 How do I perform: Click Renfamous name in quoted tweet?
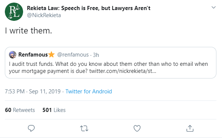(33, 55)
